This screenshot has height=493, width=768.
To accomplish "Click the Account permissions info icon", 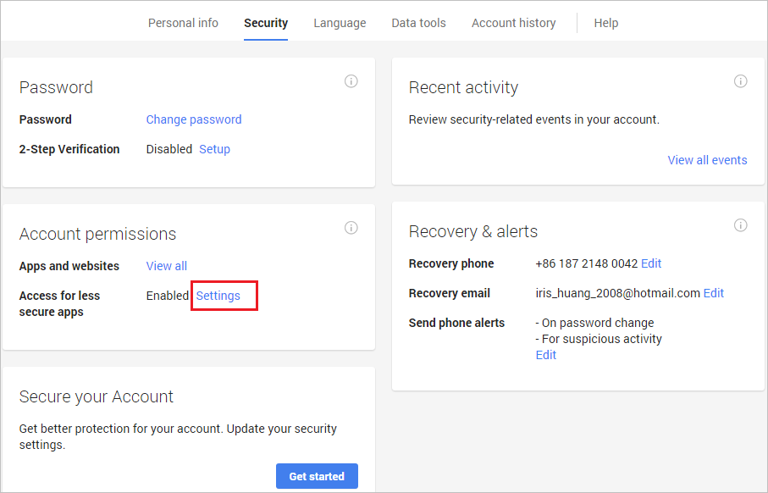I will [x=351, y=228].
